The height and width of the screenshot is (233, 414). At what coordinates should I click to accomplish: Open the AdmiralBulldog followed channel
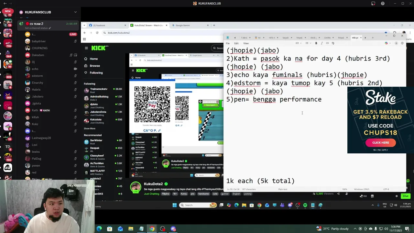click(x=103, y=98)
